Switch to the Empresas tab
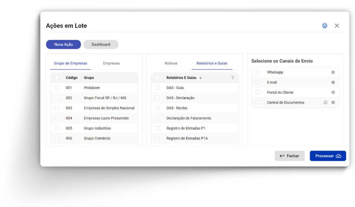Image resolution: width=355 pixels, height=207 pixels. 111,63
